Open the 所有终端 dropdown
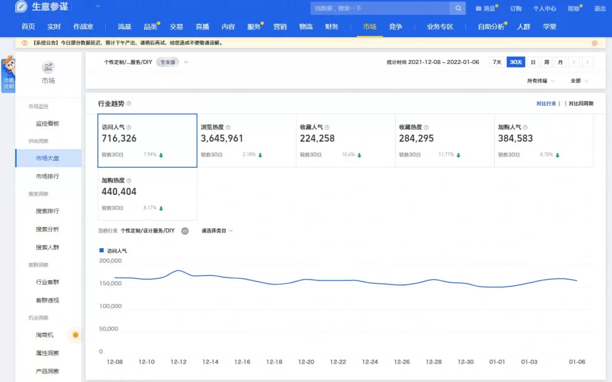 tap(540, 81)
